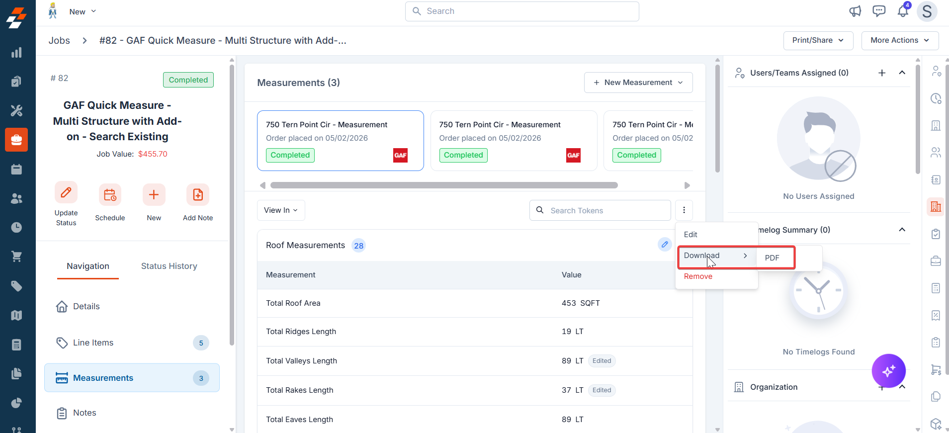Open the documents icon in left sidebar
This screenshot has height=433, width=949.
coord(16,373)
